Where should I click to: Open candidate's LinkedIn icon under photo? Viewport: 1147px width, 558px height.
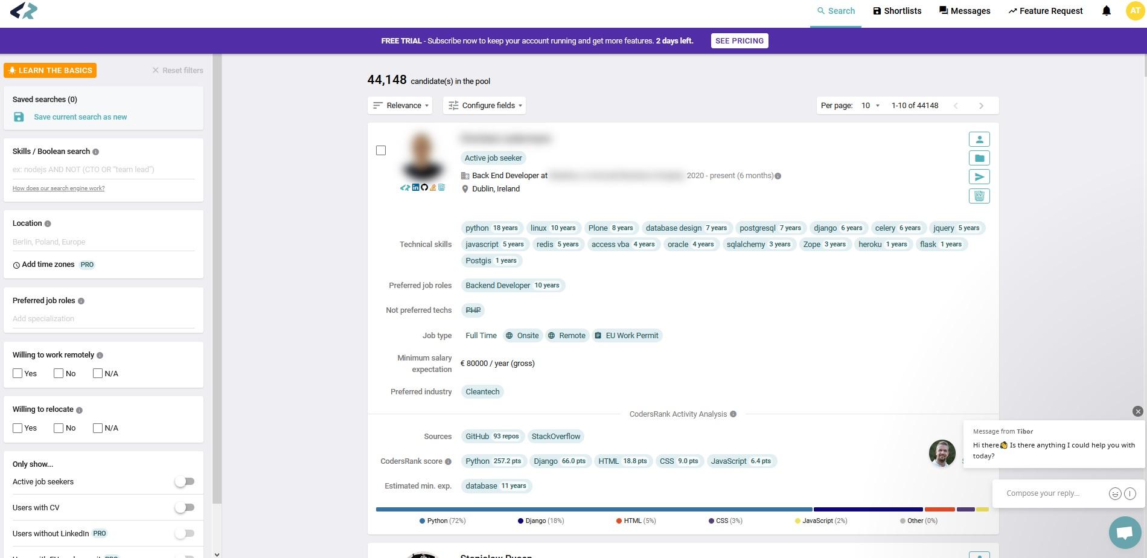tap(415, 187)
